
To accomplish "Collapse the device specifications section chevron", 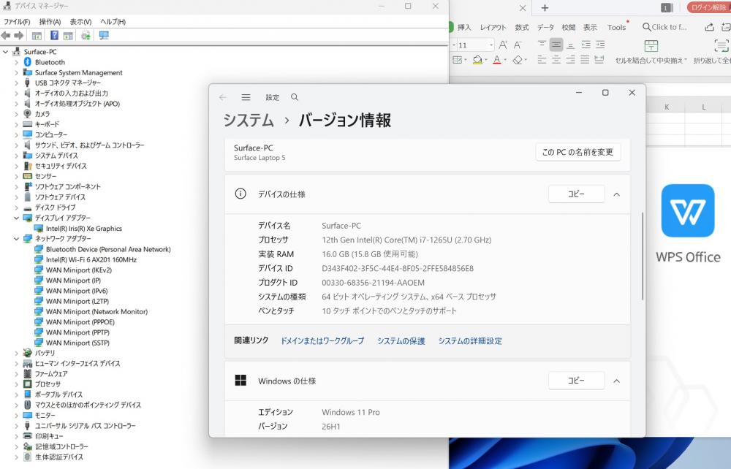I will pos(617,194).
